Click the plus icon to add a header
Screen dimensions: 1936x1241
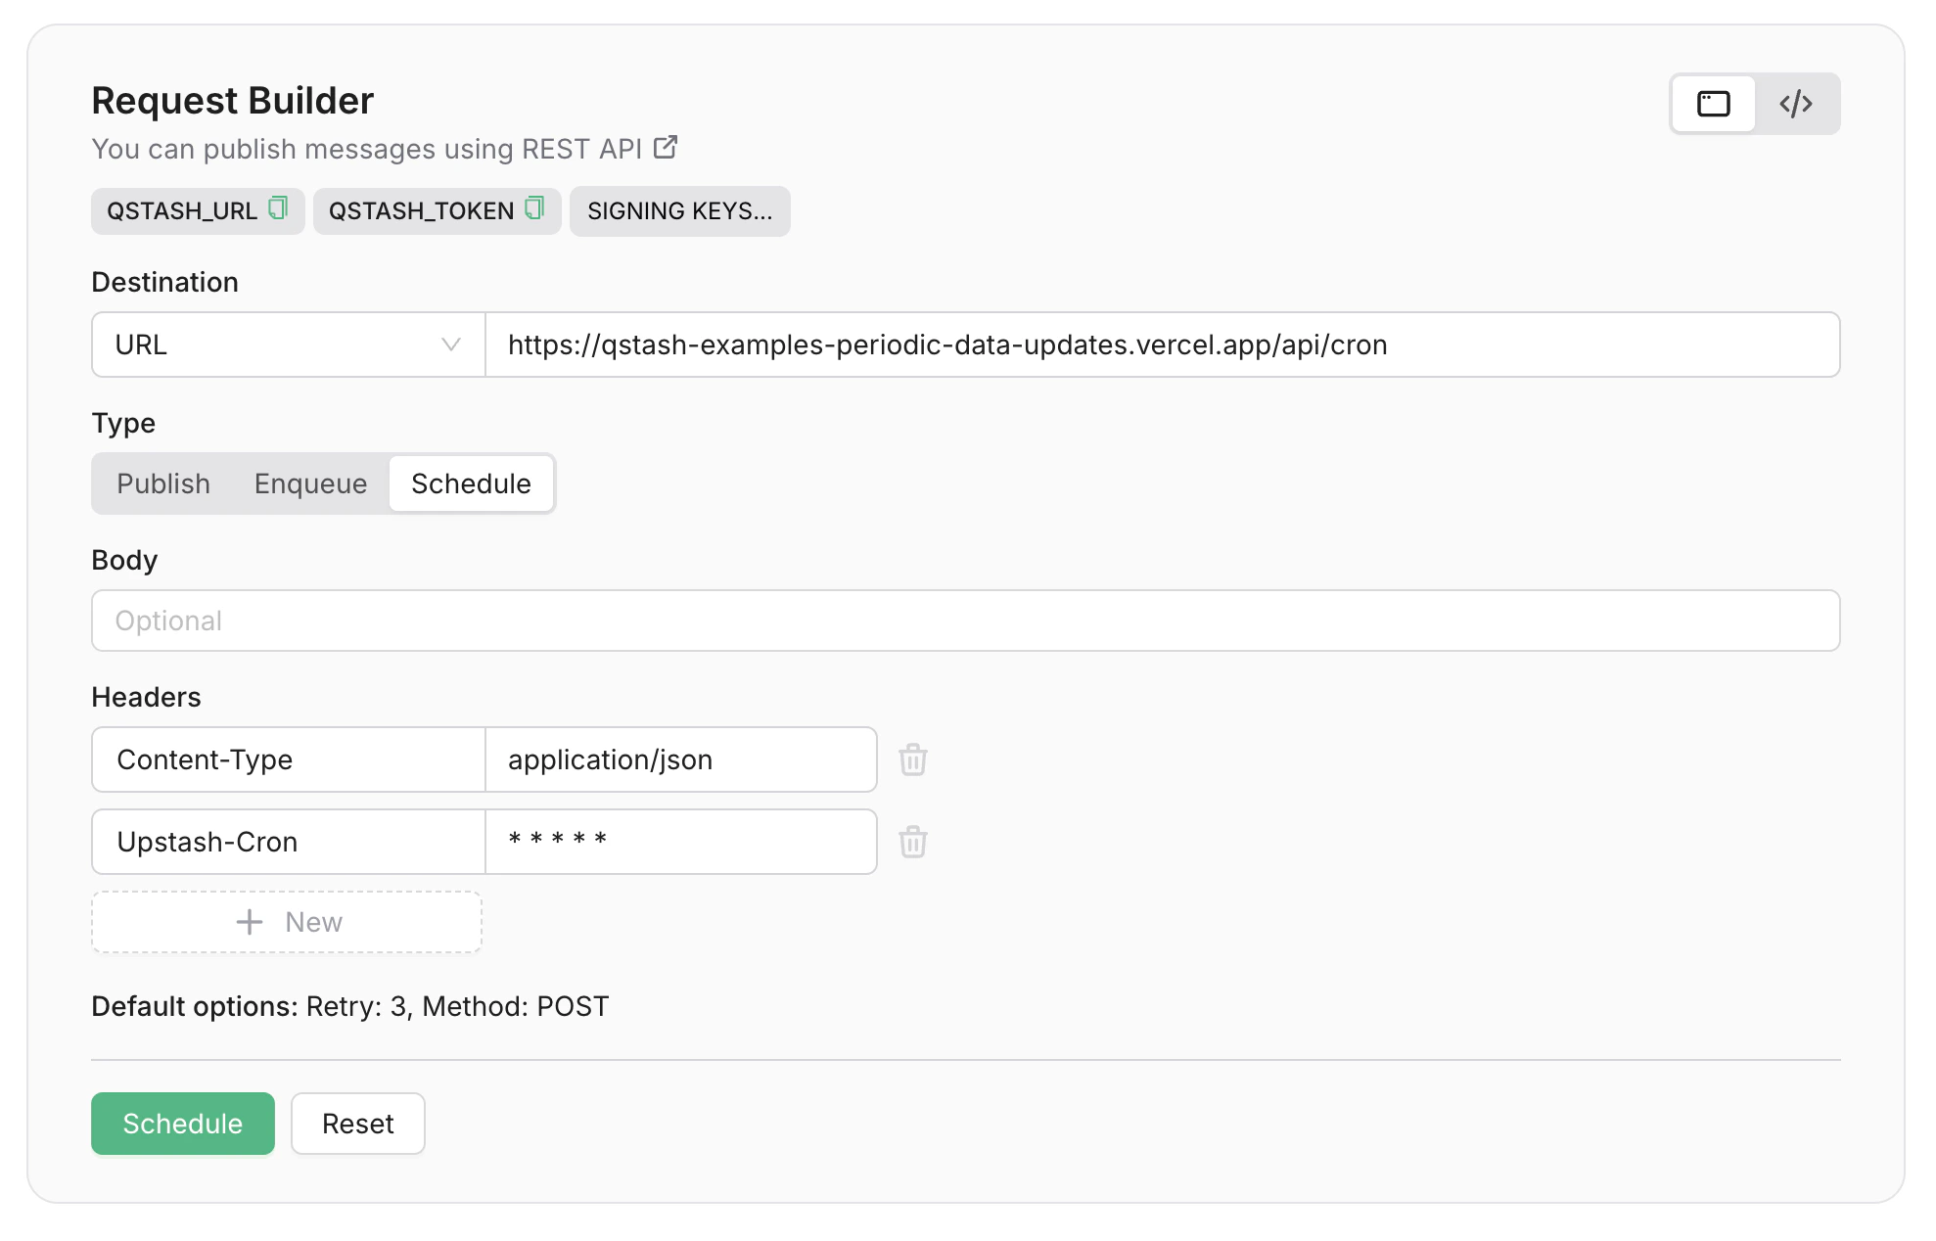(x=251, y=922)
